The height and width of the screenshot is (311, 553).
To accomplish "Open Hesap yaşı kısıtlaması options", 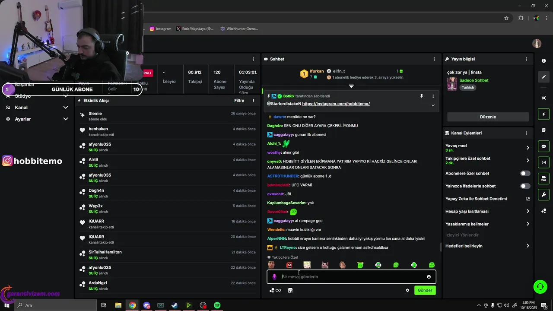I will (488, 211).
